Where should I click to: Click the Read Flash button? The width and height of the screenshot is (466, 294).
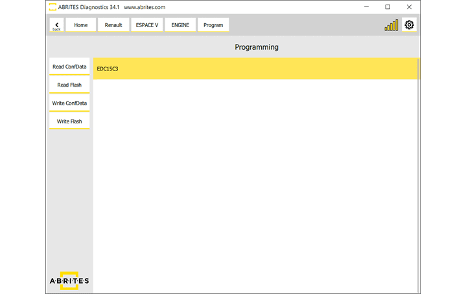click(x=69, y=85)
